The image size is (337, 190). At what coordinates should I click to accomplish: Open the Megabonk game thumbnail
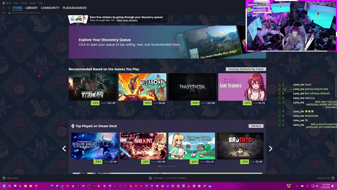click(142, 87)
